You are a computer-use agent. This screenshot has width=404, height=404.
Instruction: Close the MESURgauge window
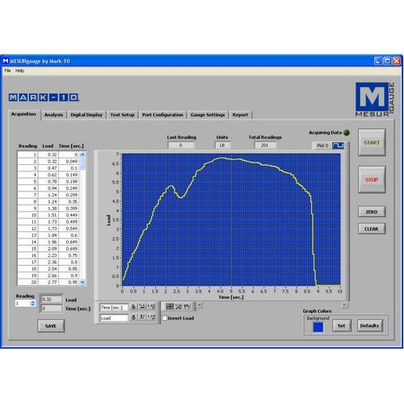(397, 61)
